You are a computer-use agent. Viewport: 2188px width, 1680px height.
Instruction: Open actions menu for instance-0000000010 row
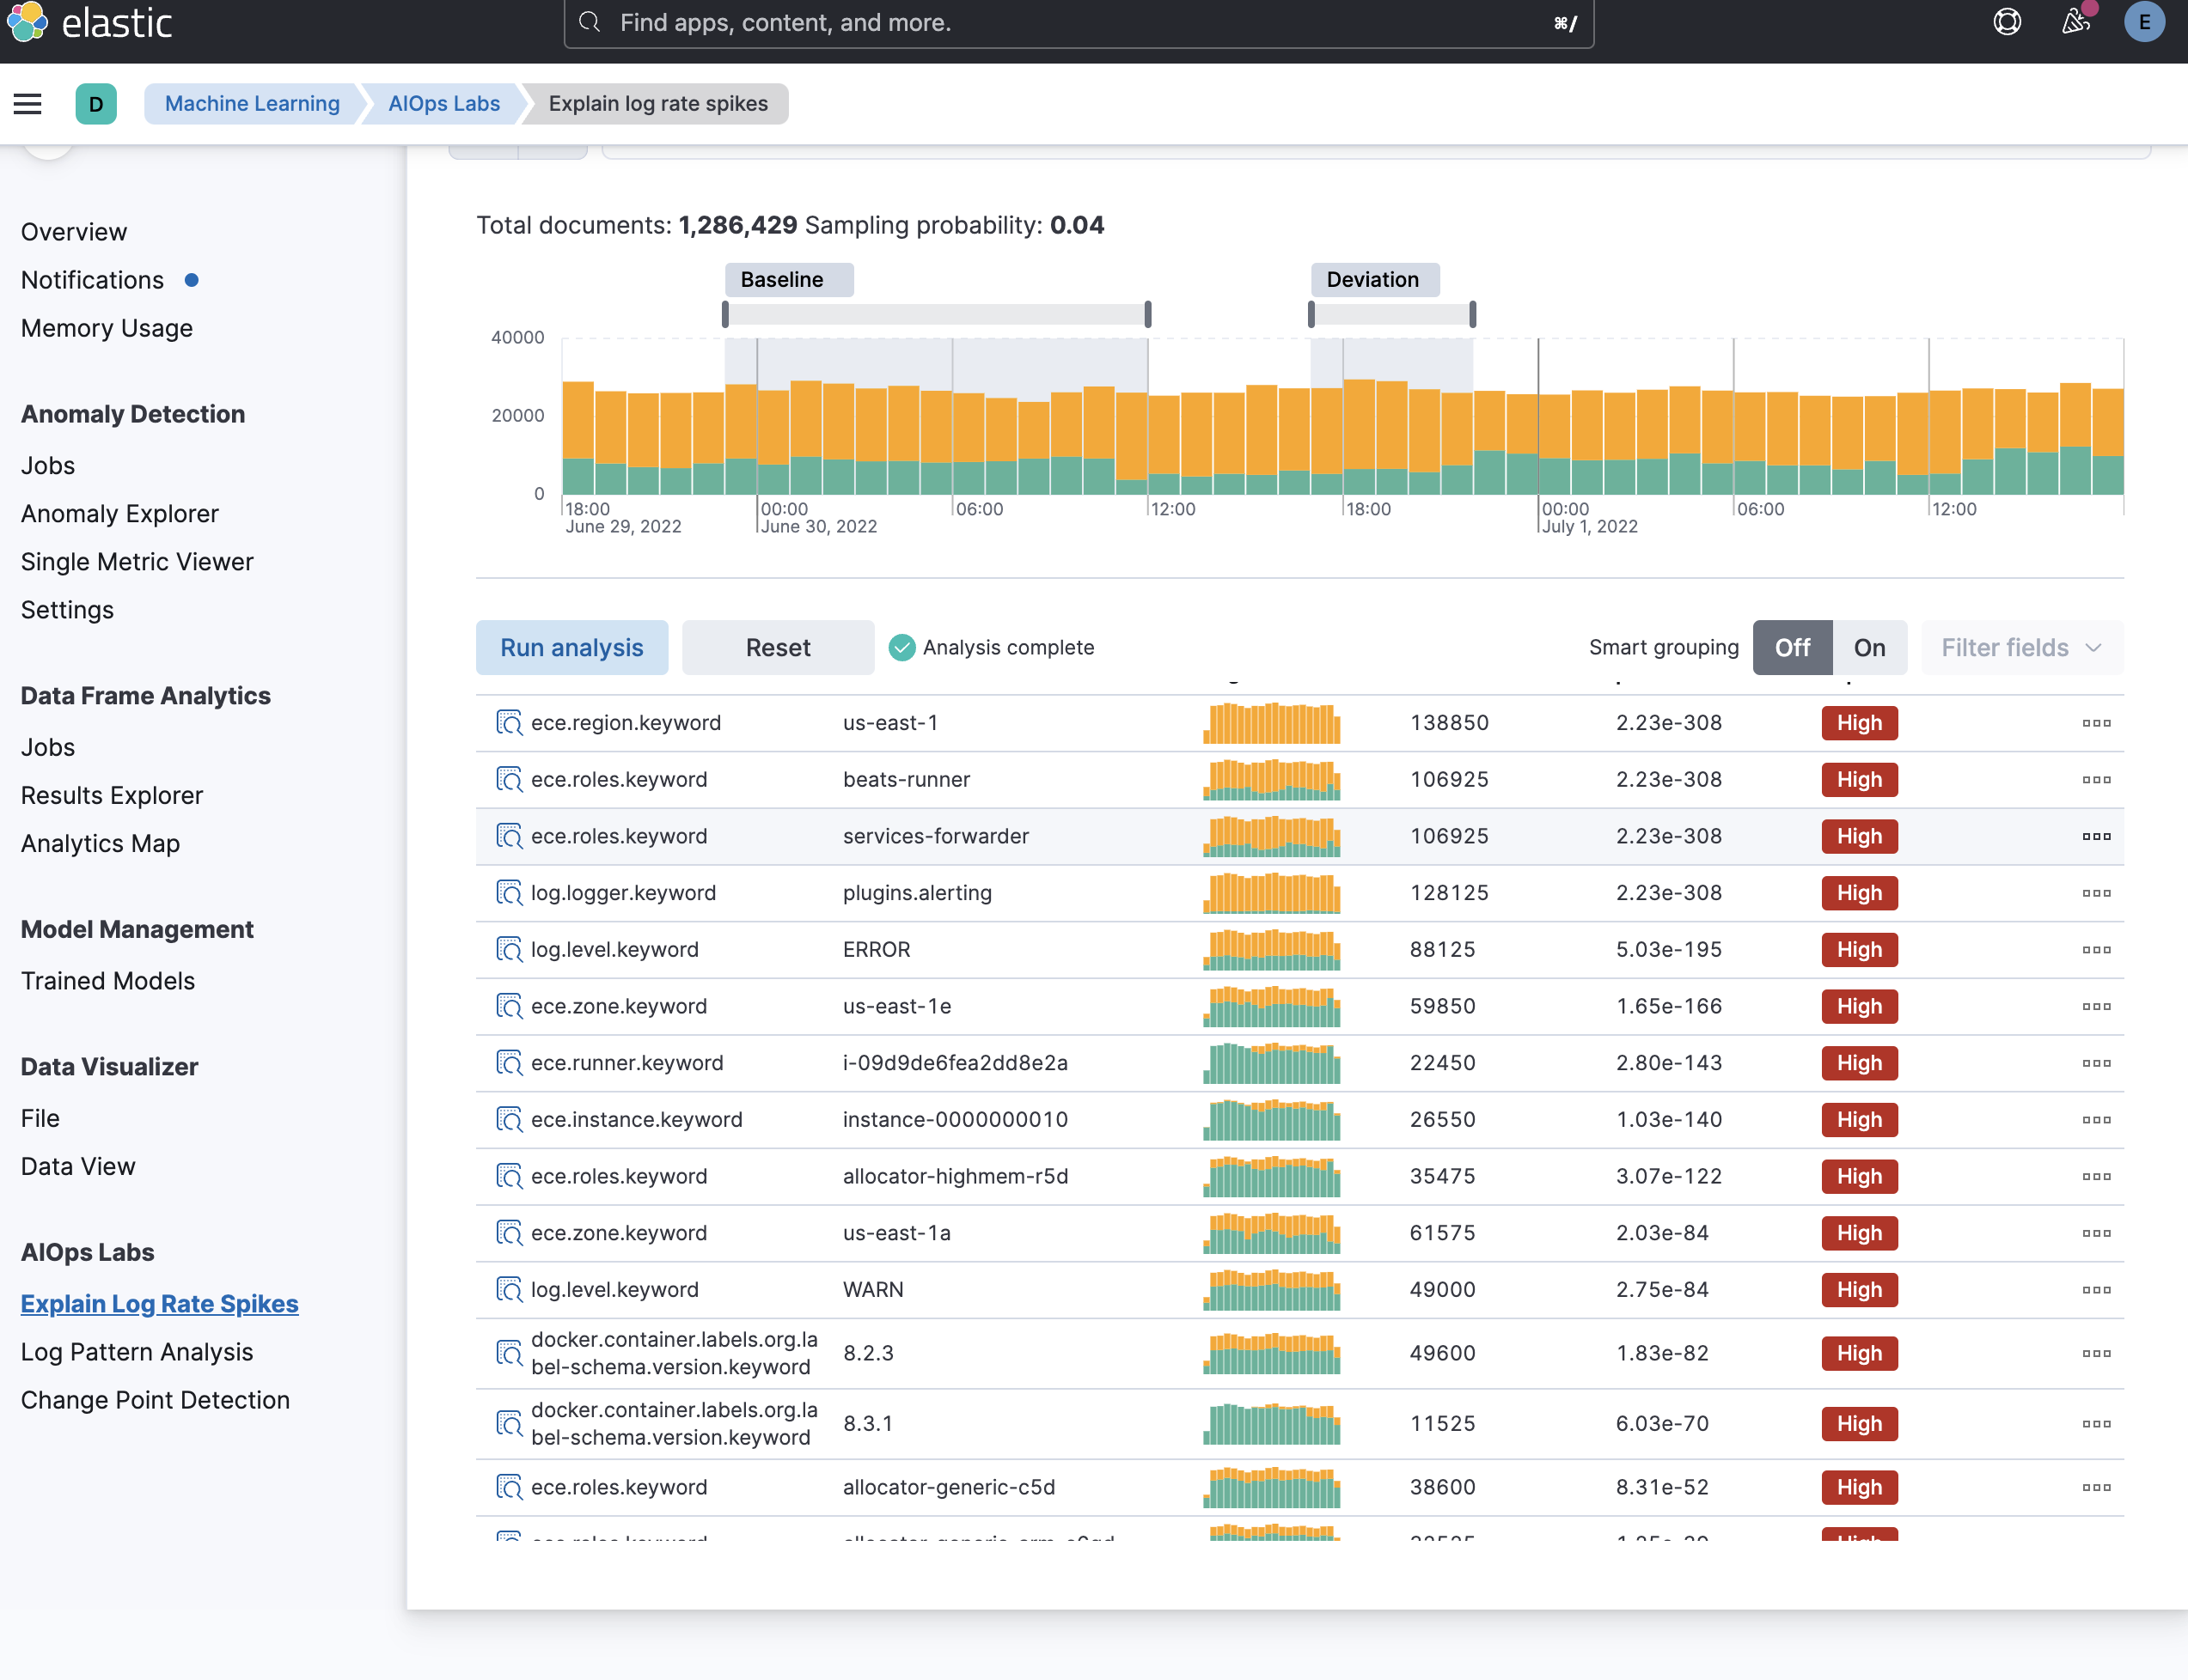tap(2096, 1119)
